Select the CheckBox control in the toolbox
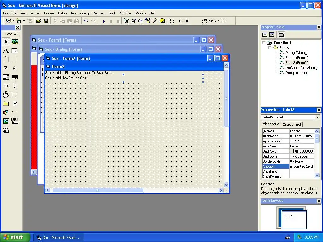The width and height of the screenshot is (323, 242). click(x=6, y=68)
